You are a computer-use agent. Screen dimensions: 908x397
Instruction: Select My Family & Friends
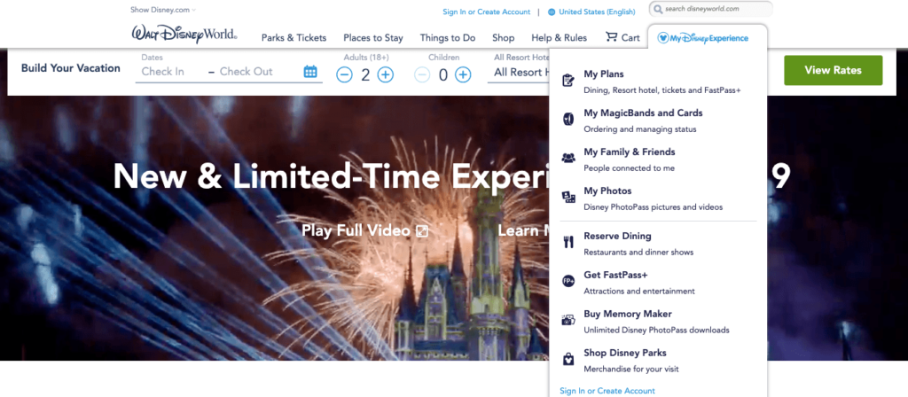point(630,152)
